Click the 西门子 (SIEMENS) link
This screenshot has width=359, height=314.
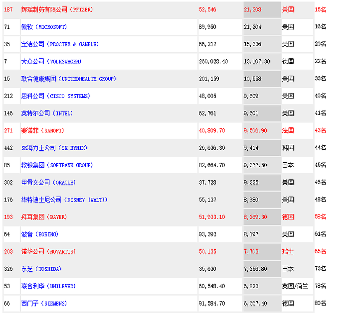[44, 303]
